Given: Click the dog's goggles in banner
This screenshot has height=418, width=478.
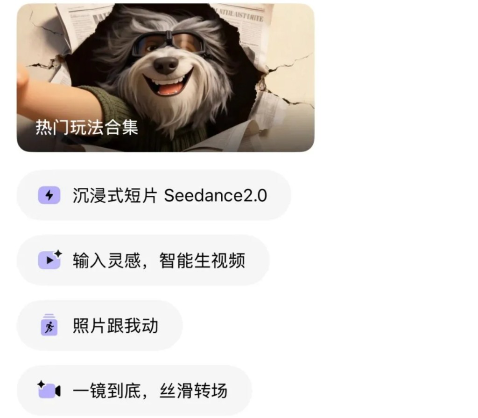Looking at the screenshot, I should 169,43.
